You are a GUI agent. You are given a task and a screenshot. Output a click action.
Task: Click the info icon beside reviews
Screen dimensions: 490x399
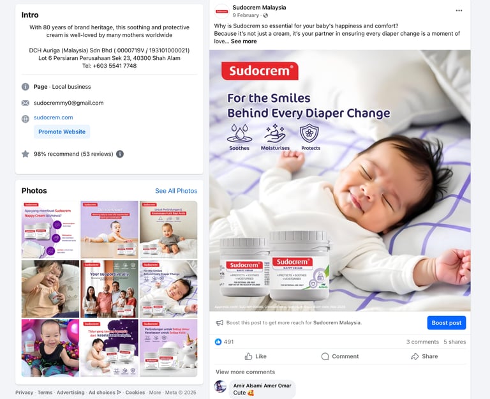click(120, 154)
